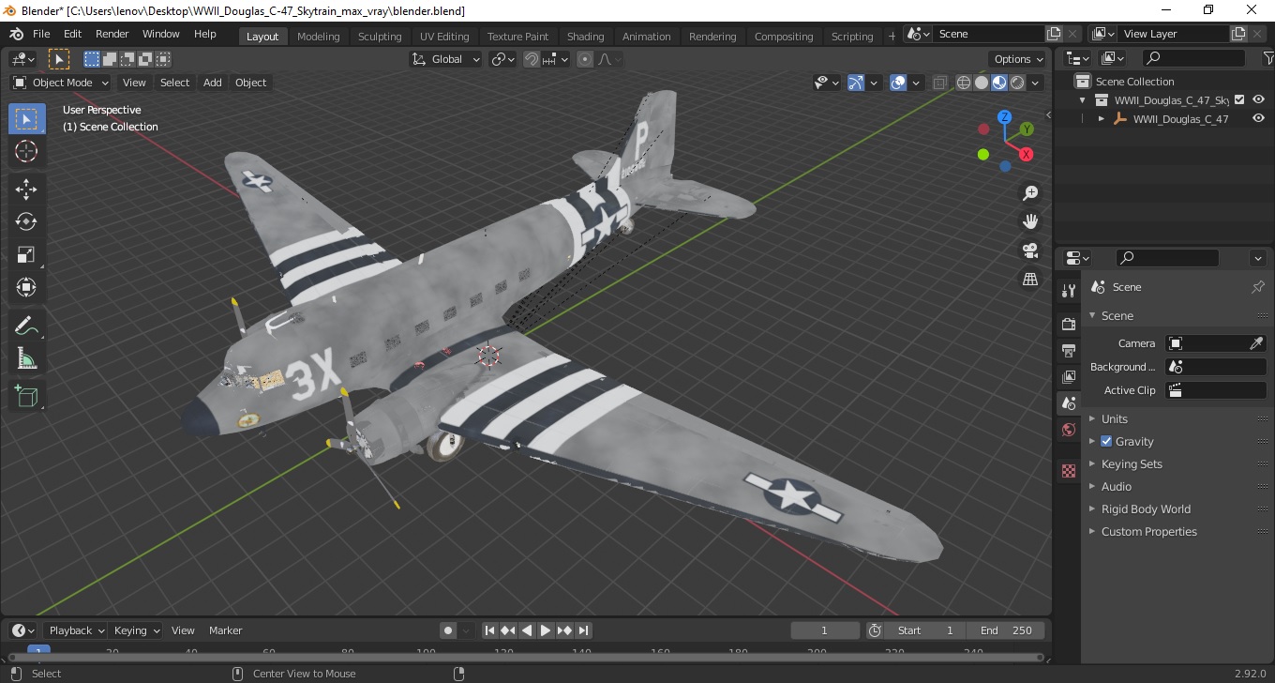
Task: Select the Rotate tool
Action: 26,221
